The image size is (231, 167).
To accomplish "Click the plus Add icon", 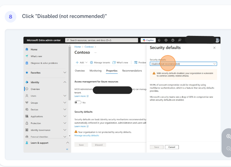I will 77,63.
